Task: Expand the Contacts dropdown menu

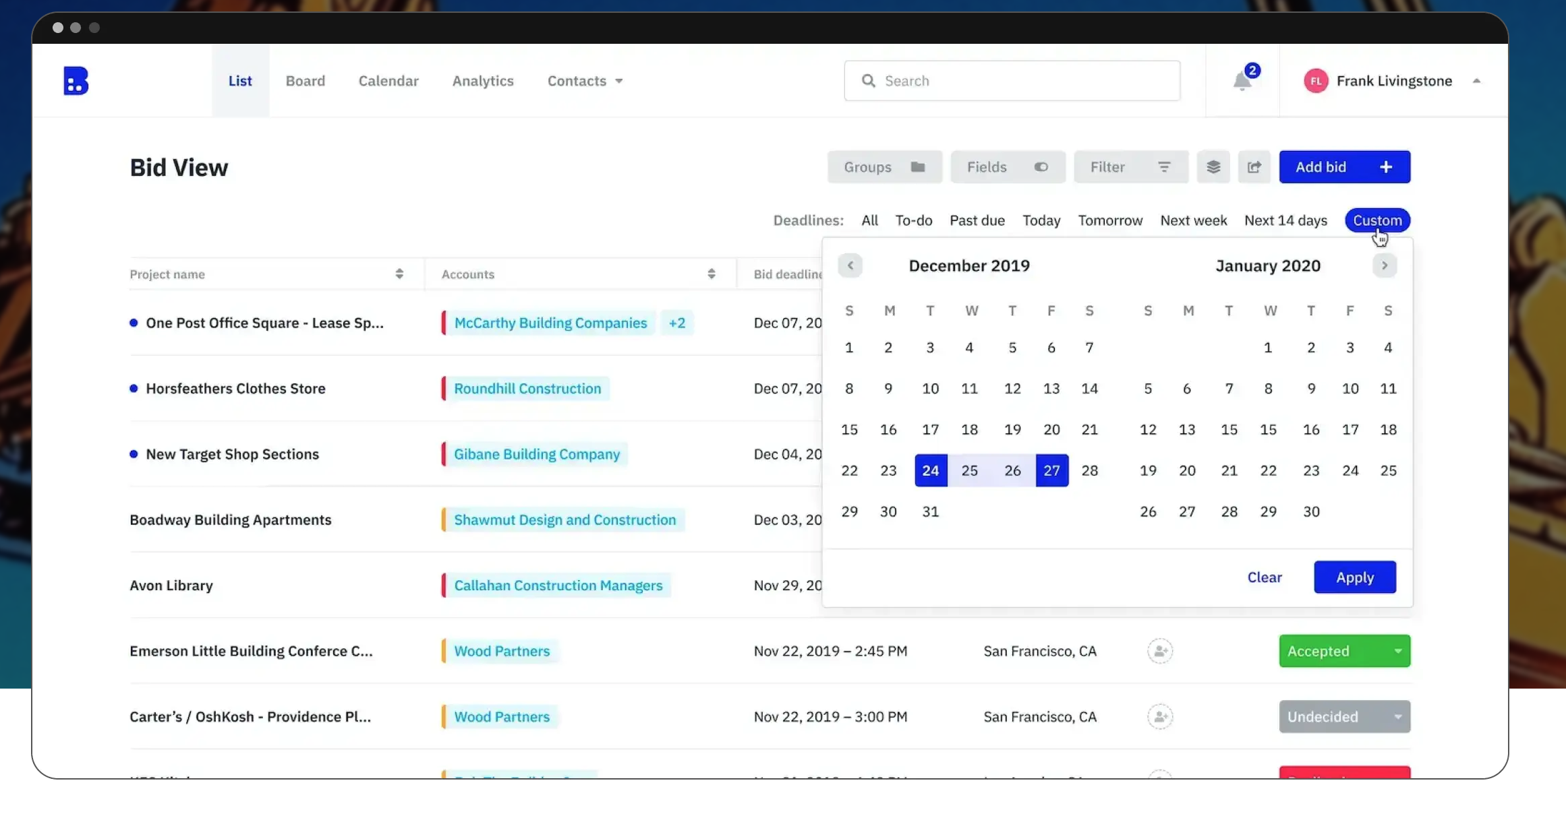Action: (585, 81)
